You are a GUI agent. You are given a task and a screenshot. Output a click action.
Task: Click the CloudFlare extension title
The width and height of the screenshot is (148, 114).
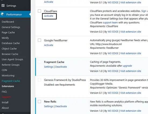[51, 11]
